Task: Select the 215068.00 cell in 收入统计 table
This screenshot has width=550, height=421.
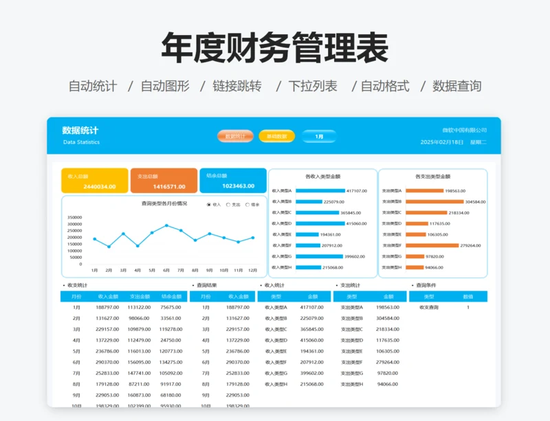Action: pyautogui.click(x=312, y=384)
